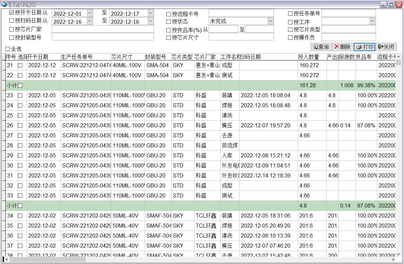Open start date 2022-12-01 date picker
Image resolution: width=404 pixels, height=264 pixels.
[x=90, y=13]
